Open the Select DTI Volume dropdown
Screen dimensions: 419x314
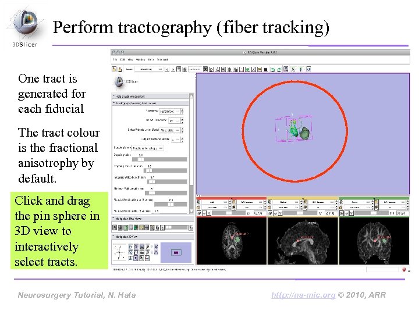pos(175,121)
